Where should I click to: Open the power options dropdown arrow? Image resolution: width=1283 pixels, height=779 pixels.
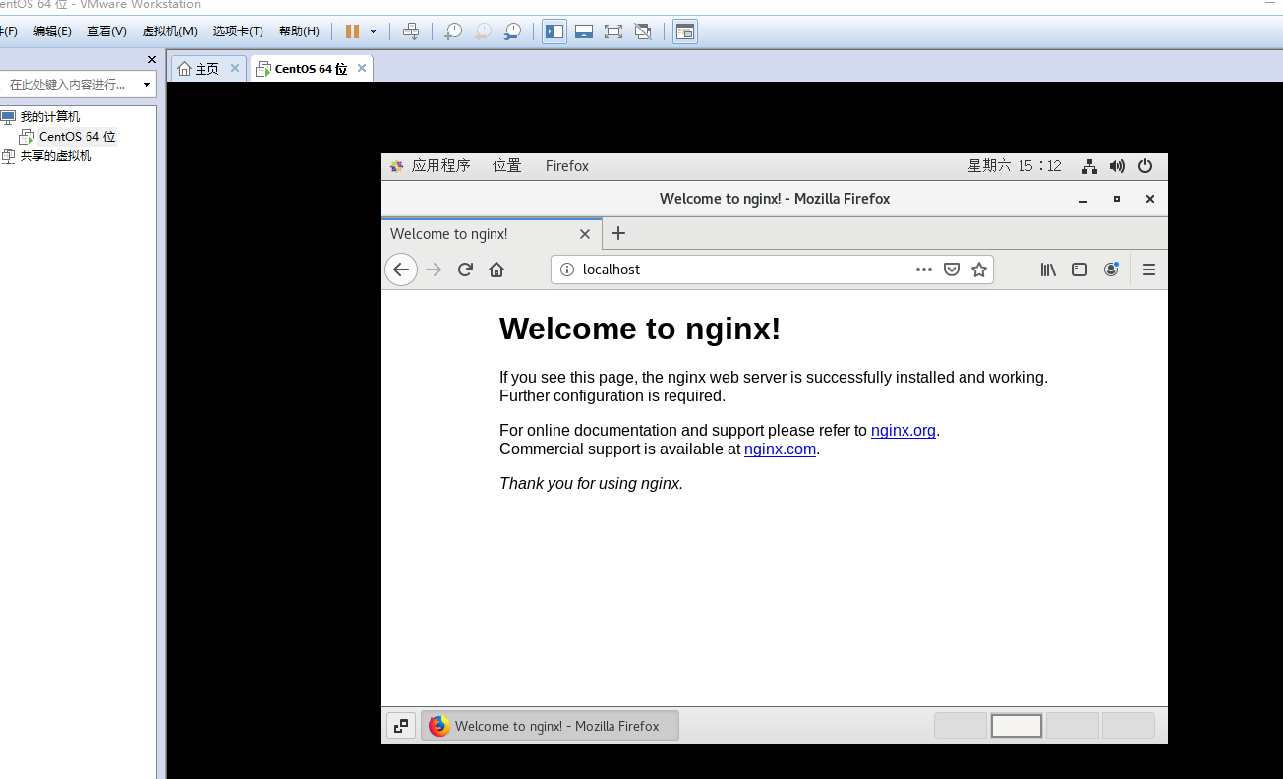coord(374,31)
